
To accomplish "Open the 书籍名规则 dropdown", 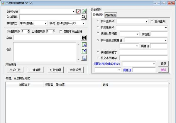I will [154, 64].
